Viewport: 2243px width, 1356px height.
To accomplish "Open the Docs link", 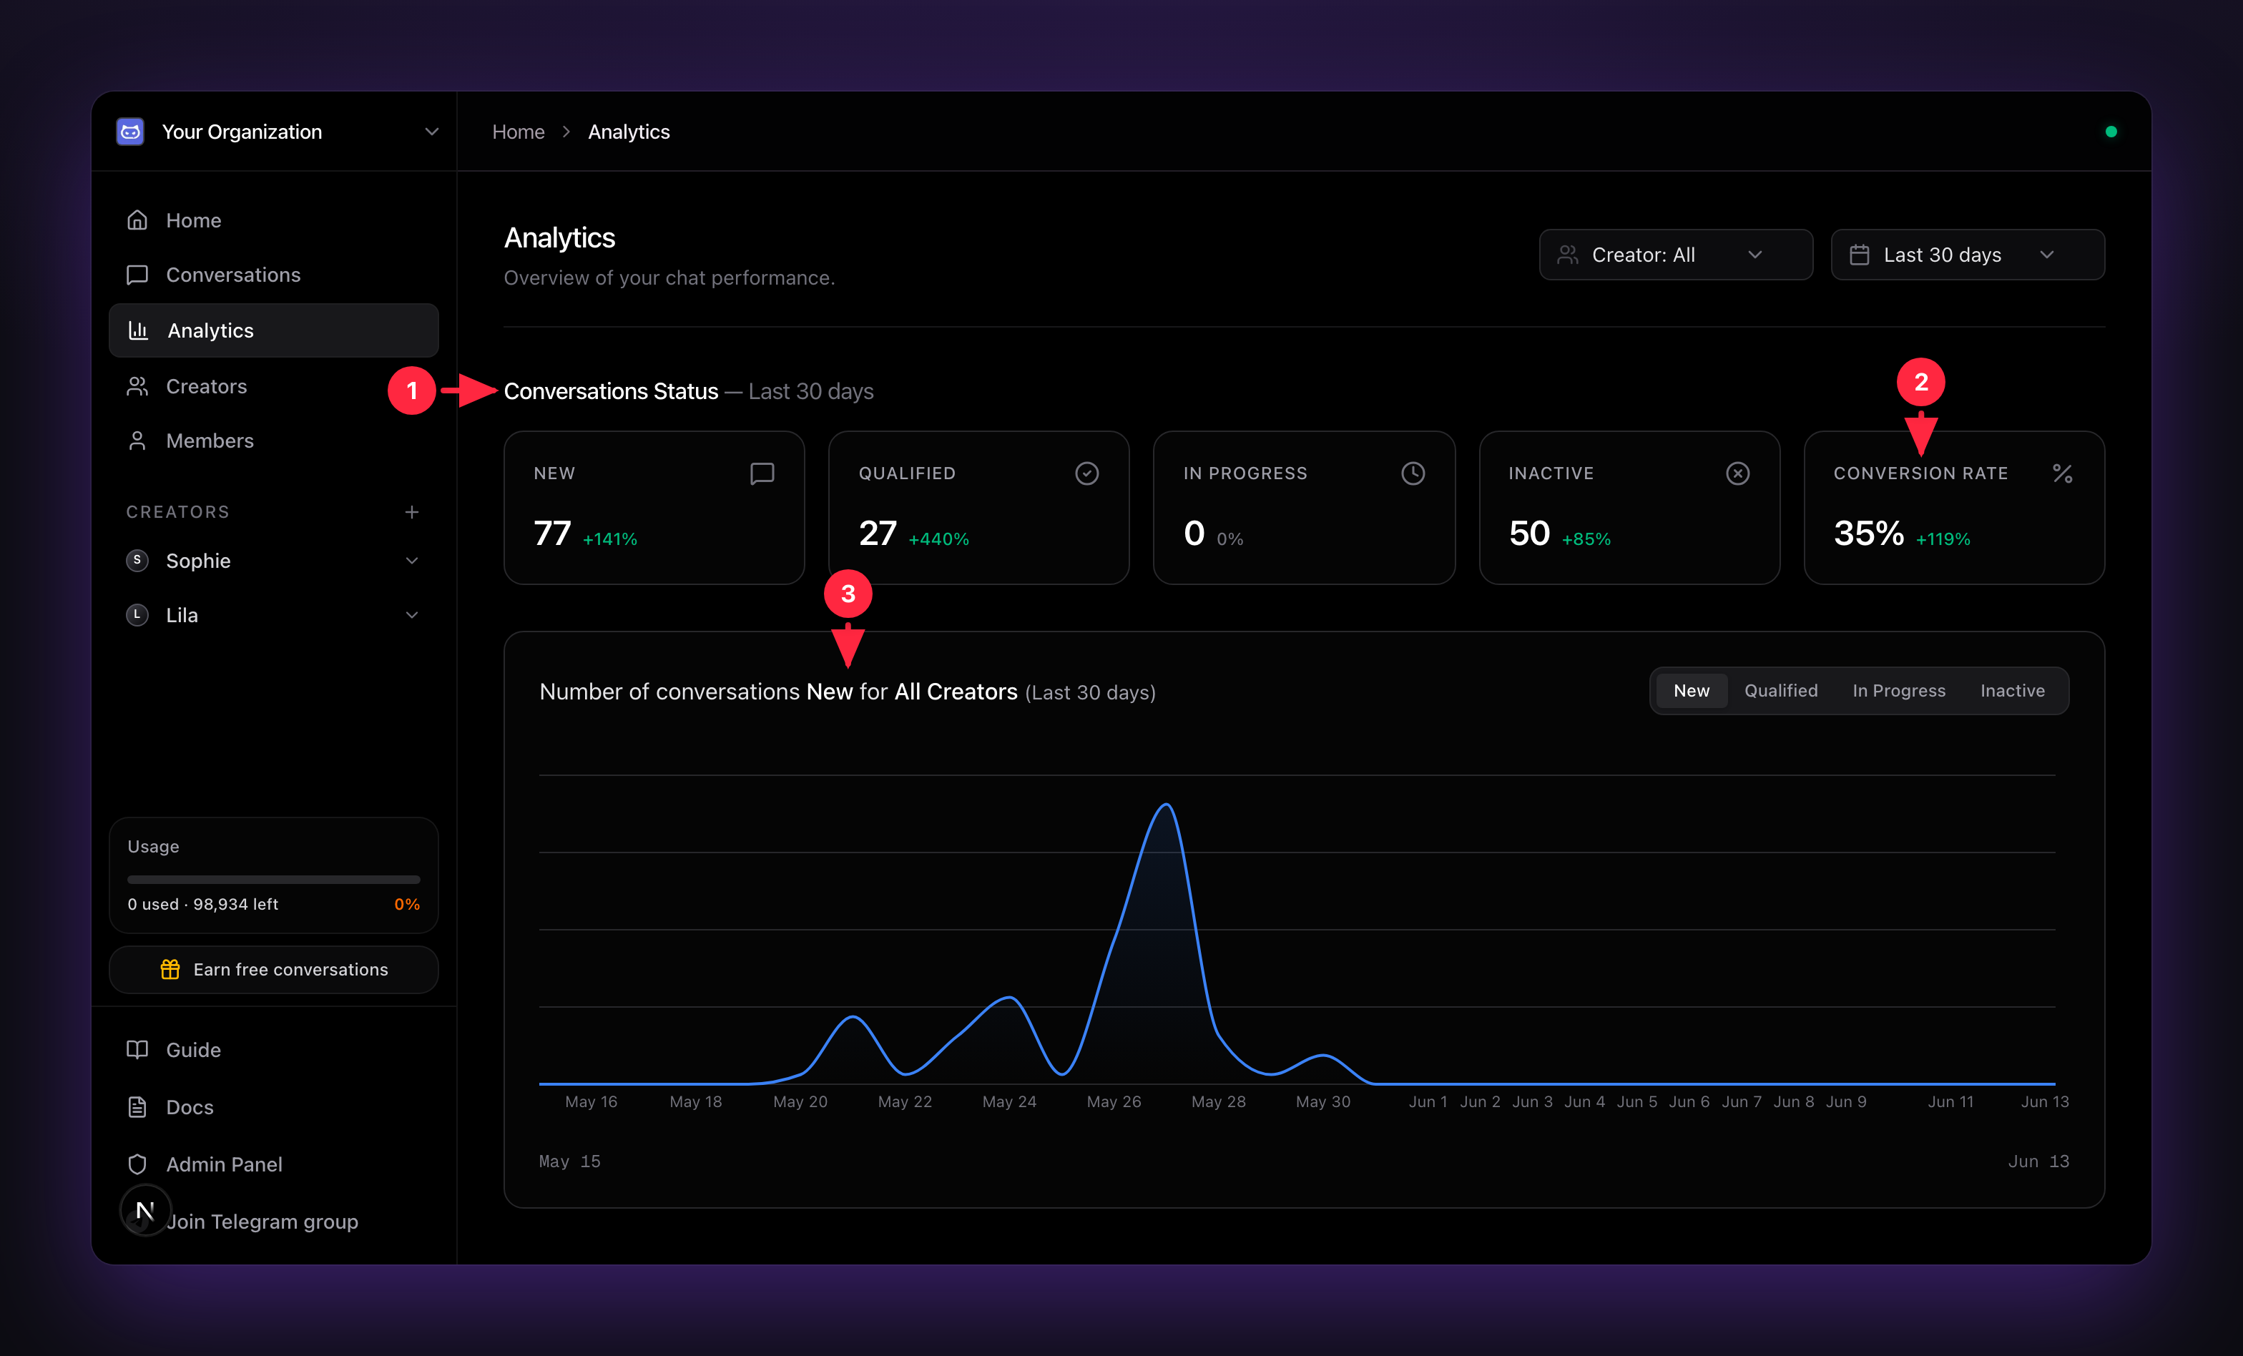I will [273, 1106].
